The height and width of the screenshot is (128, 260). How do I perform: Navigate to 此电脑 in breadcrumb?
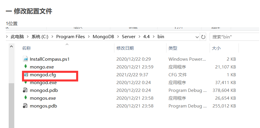tap(17, 37)
